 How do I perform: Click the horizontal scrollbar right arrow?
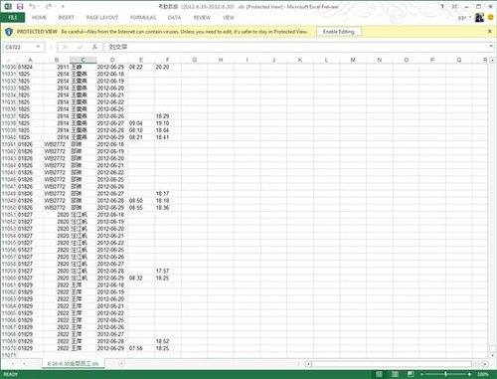pos(485,364)
